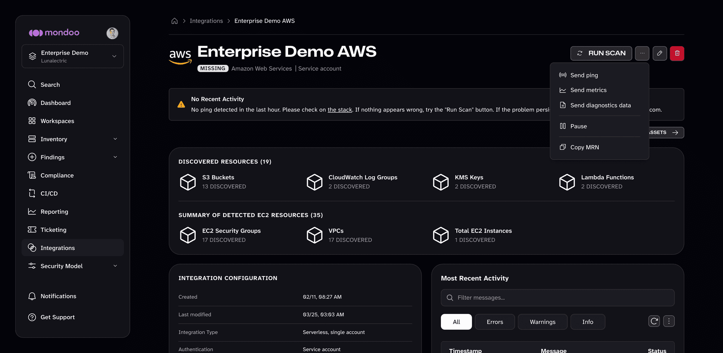This screenshot has height=353, width=723.
Task: Expand the Security Model sidebar section
Action: [x=73, y=266]
